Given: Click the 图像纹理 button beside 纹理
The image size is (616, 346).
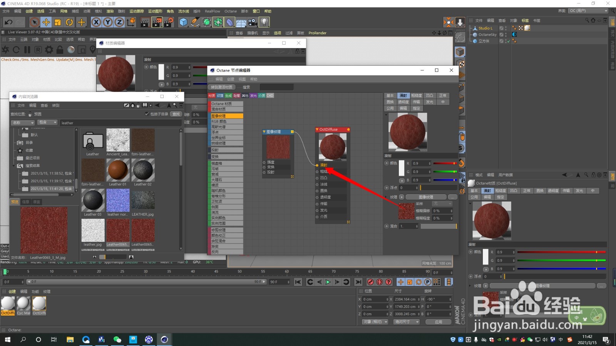Looking at the screenshot, I should [426, 197].
